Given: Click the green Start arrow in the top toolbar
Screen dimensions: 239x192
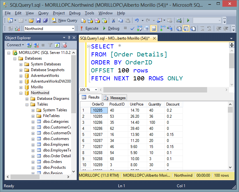Looking at the screenshot, I should 188,20.
